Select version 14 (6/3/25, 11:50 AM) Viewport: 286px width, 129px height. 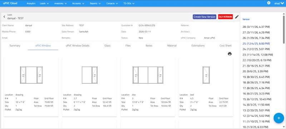(256, 105)
